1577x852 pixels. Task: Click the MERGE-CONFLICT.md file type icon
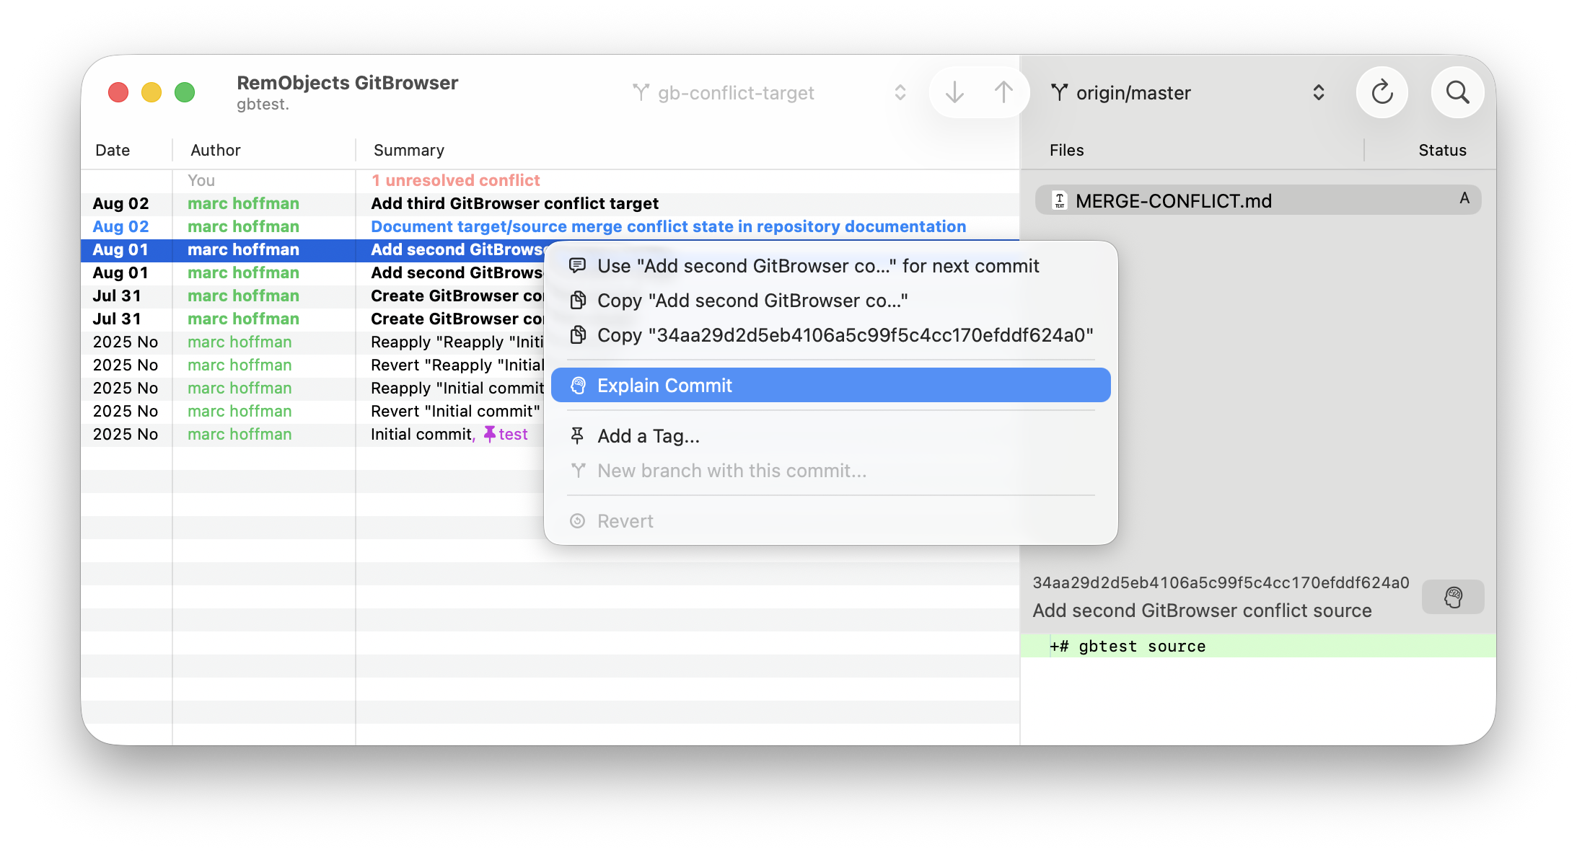(x=1059, y=200)
